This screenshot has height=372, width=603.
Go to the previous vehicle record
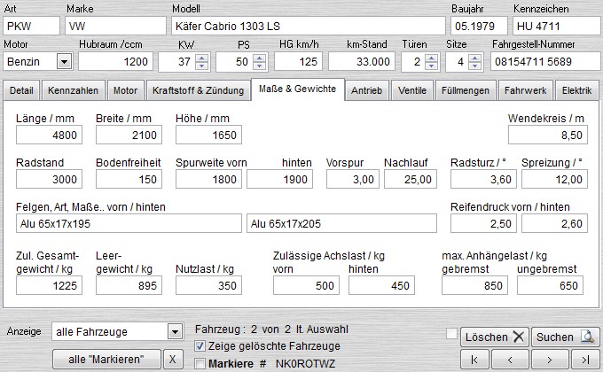(x=509, y=359)
